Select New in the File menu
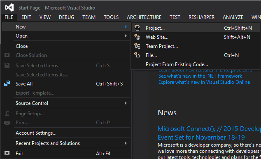The image size is (261, 159). [x=66, y=26]
